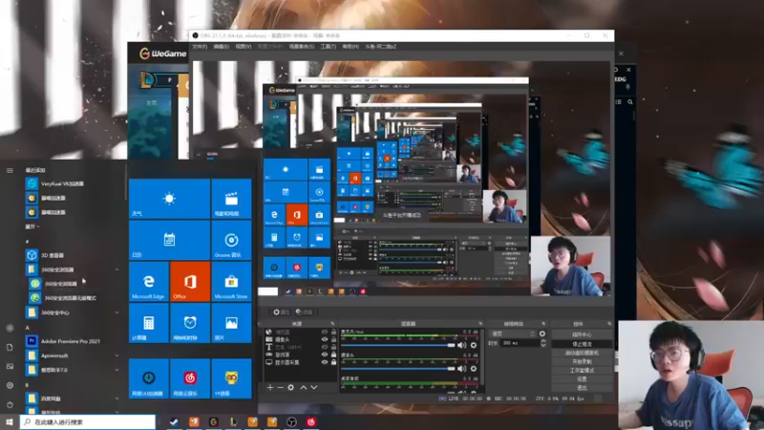Open camera mixer channel settings gear
Screen dimensions: 764x430
tap(473, 369)
